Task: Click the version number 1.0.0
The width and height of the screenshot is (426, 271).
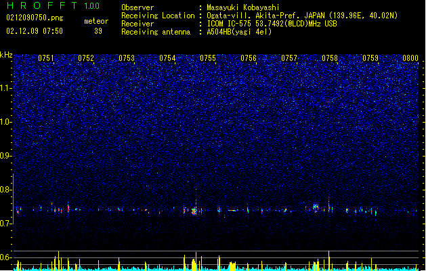Action: tap(92, 6)
